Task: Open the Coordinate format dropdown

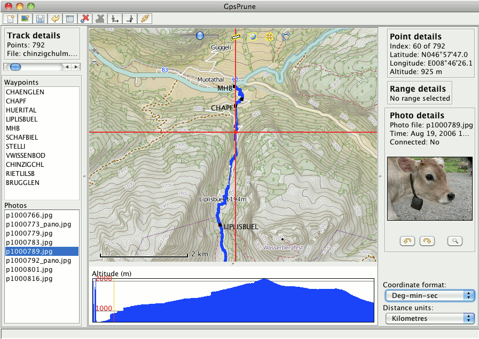Action: (x=429, y=295)
